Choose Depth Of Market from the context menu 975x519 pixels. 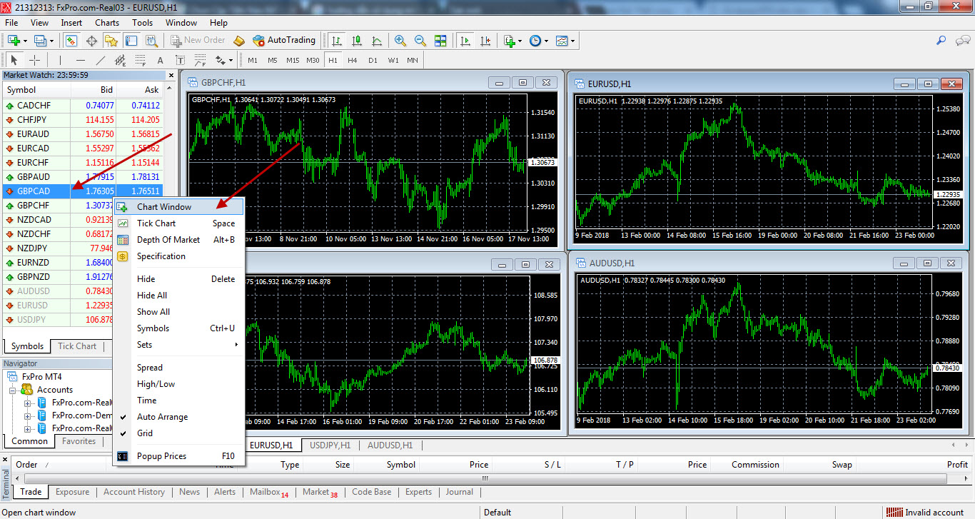[178, 240]
